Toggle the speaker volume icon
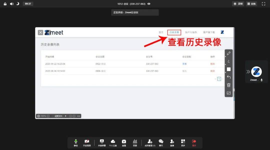This screenshot has width=270, height=150. pyautogui.click(x=12, y=4)
